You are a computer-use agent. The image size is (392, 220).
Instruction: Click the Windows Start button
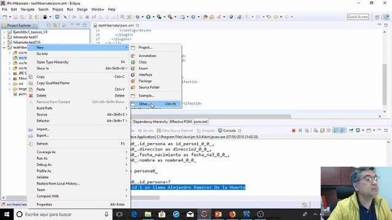(x=7, y=215)
